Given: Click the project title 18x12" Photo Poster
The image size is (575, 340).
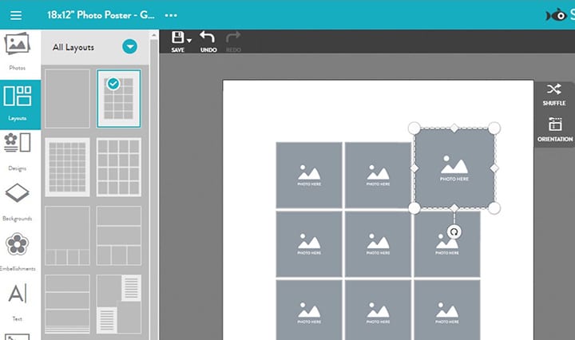Looking at the screenshot, I should pyautogui.click(x=101, y=15).
